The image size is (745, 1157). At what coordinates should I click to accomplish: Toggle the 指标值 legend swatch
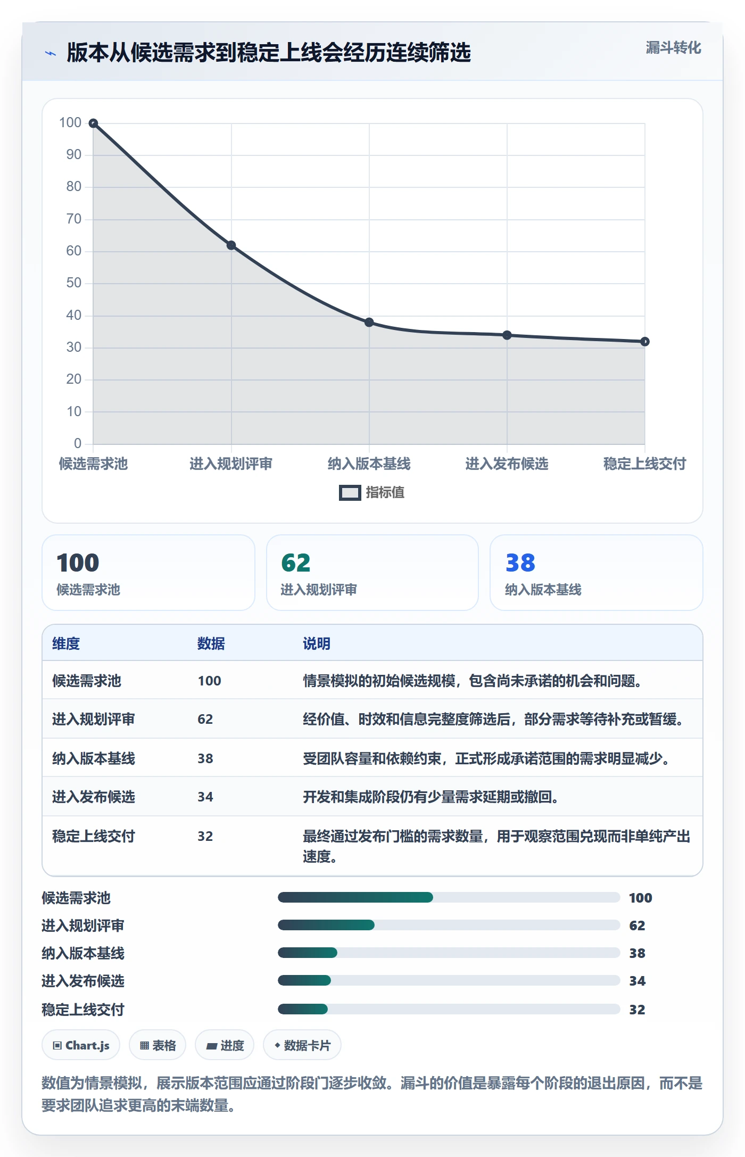click(x=350, y=493)
